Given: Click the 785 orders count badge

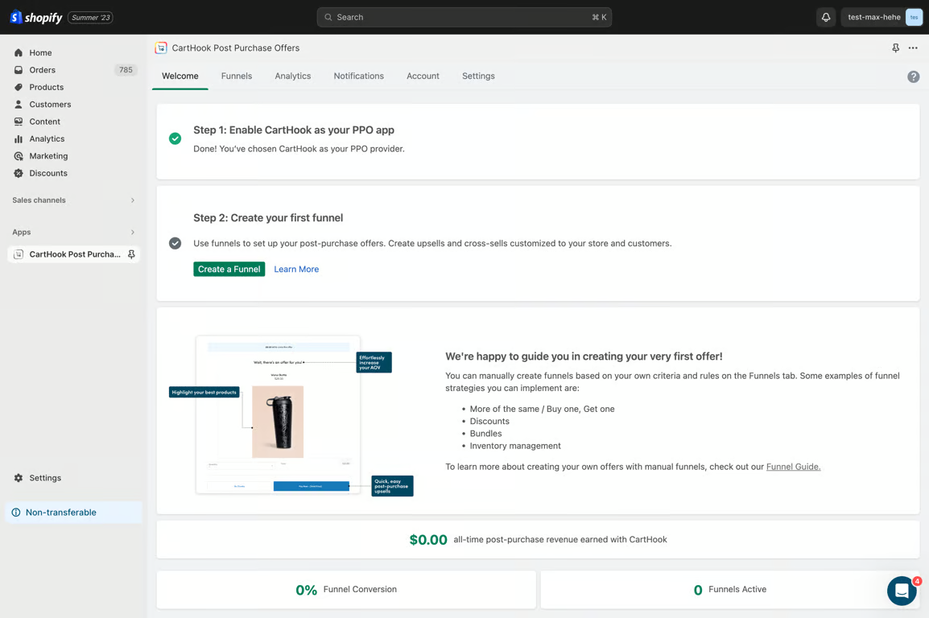Looking at the screenshot, I should 126,70.
